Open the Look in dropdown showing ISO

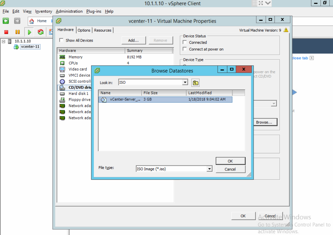(x=185, y=82)
